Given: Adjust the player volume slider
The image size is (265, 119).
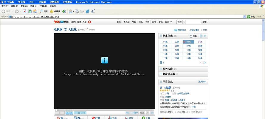Looking at the screenshot, I should pos(134,113).
